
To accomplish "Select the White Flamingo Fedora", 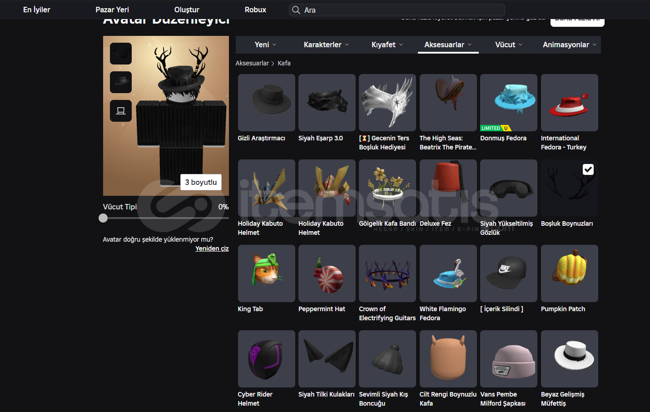I will [448, 273].
